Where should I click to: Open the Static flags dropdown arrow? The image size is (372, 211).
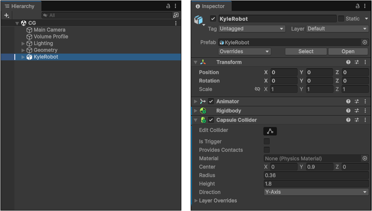(367, 19)
